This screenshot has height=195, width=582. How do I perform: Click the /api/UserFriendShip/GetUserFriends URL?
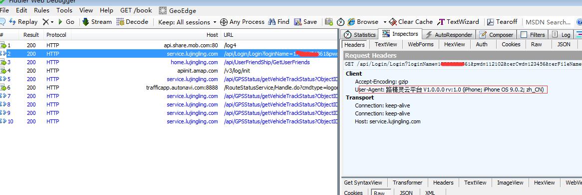point(267,62)
